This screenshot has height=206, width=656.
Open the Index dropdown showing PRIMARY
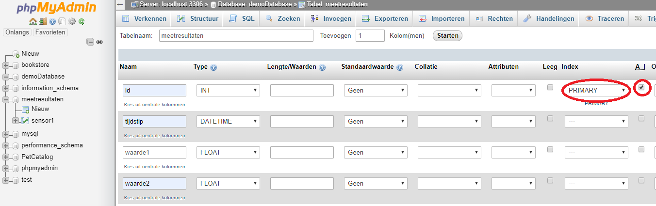(596, 91)
